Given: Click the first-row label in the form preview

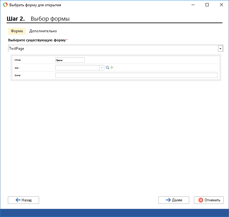Looking at the screenshot, I should [18, 60].
